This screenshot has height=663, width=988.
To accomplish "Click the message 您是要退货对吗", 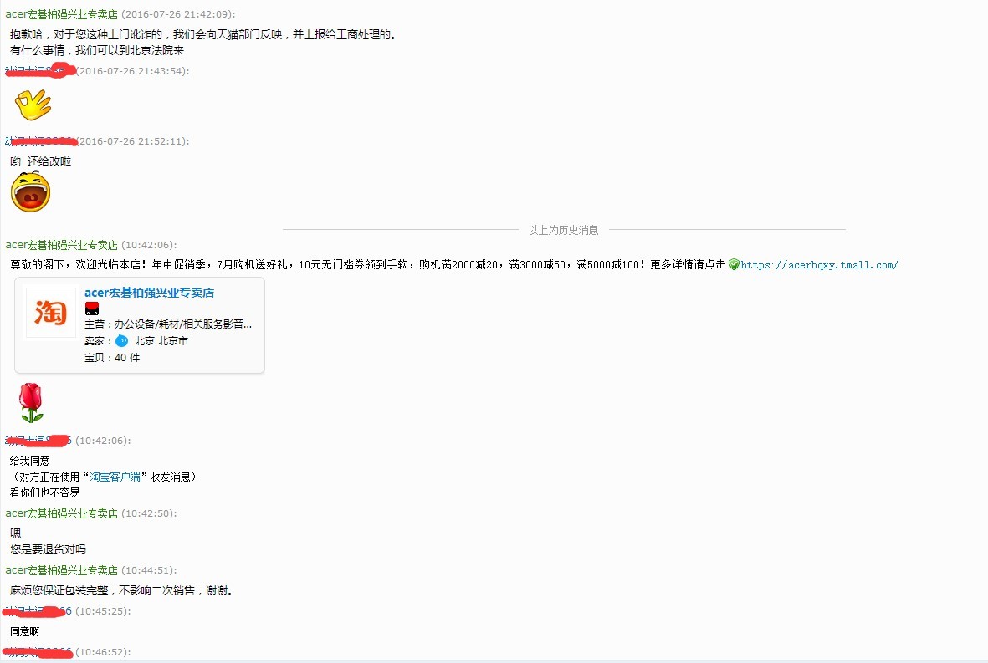I will tap(48, 549).
